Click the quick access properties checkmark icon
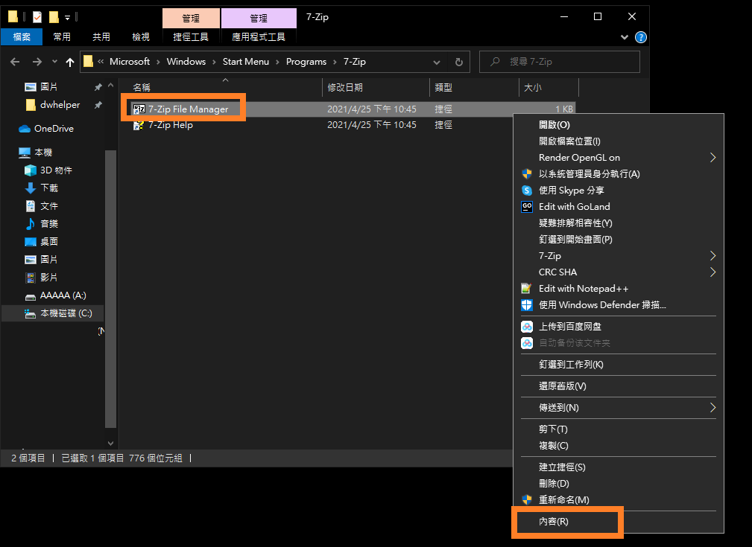This screenshot has height=547, width=752. (37, 17)
